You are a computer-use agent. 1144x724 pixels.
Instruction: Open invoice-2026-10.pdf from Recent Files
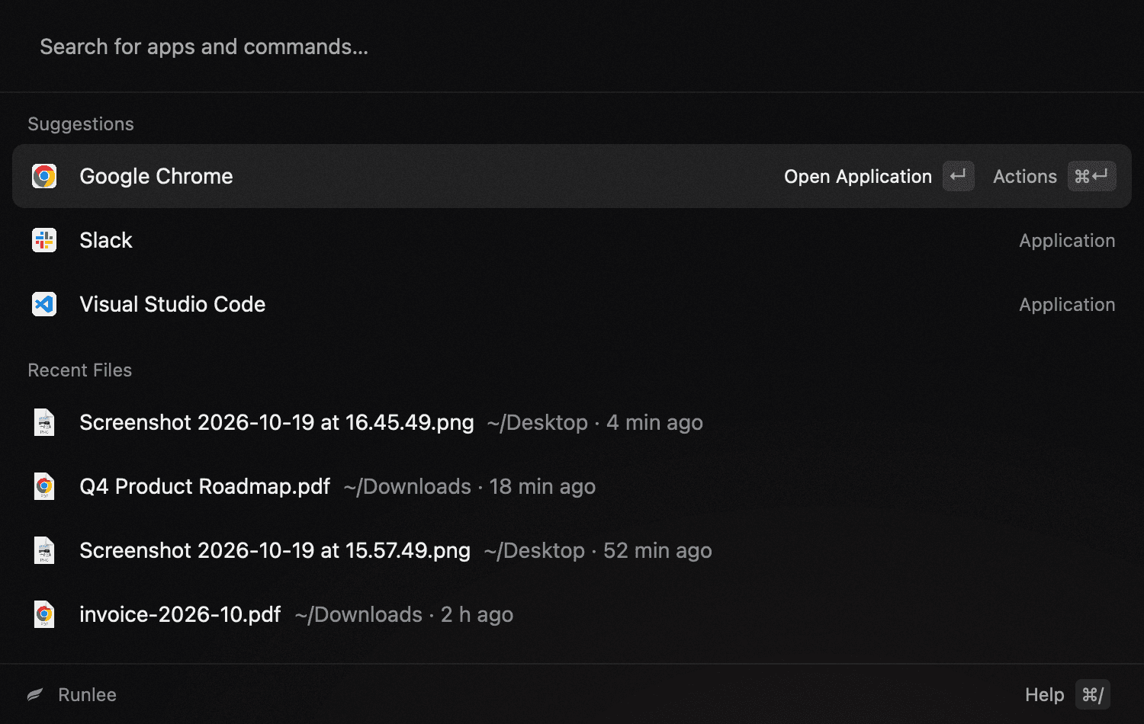572,614
